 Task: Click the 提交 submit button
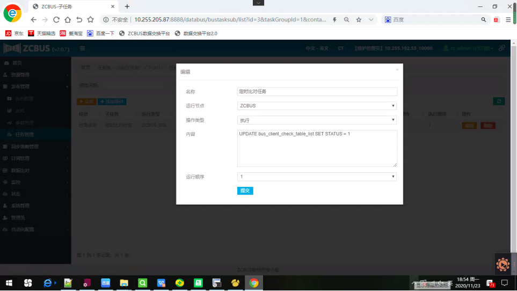coord(245,191)
